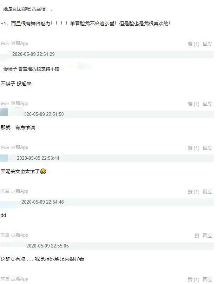The width and height of the screenshot is (217, 284).
Task: Click the 2020-05-09 22:55:05 timestamp
Action: [47, 246]
